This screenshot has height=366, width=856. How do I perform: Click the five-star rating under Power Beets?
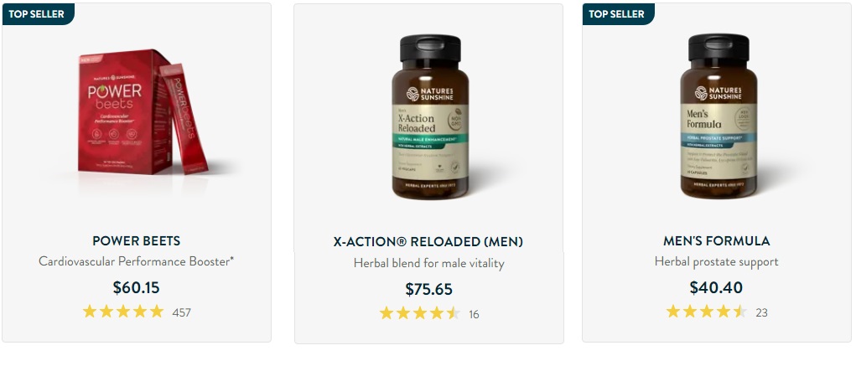pos(123,312)
